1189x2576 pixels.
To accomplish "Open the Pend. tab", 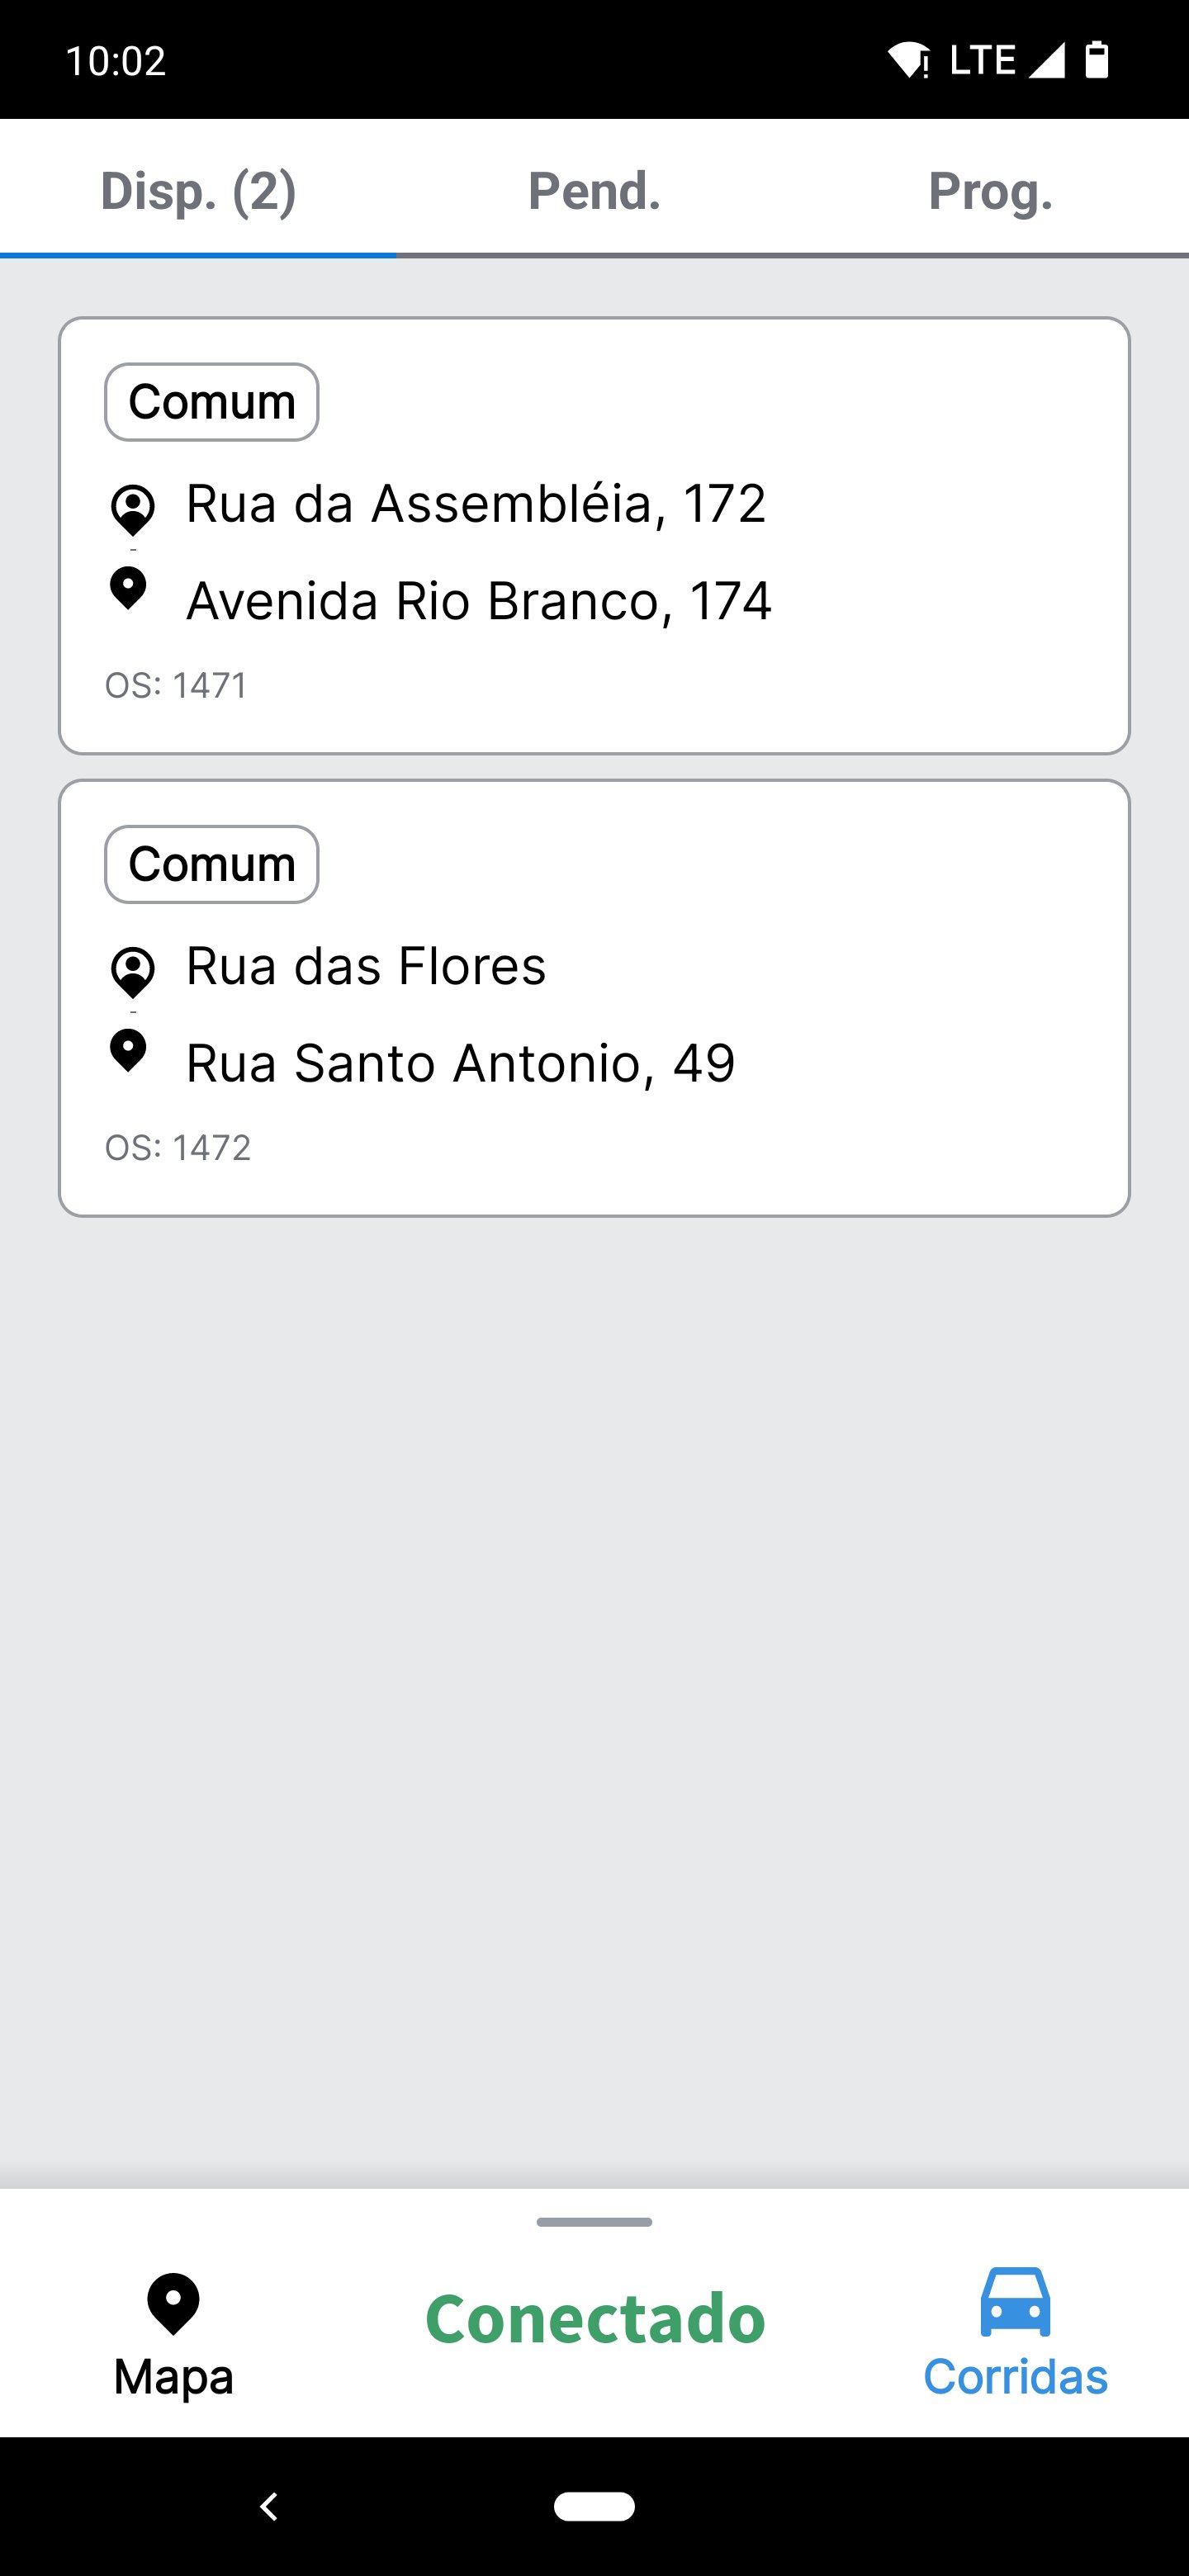I will click(594, 191).
